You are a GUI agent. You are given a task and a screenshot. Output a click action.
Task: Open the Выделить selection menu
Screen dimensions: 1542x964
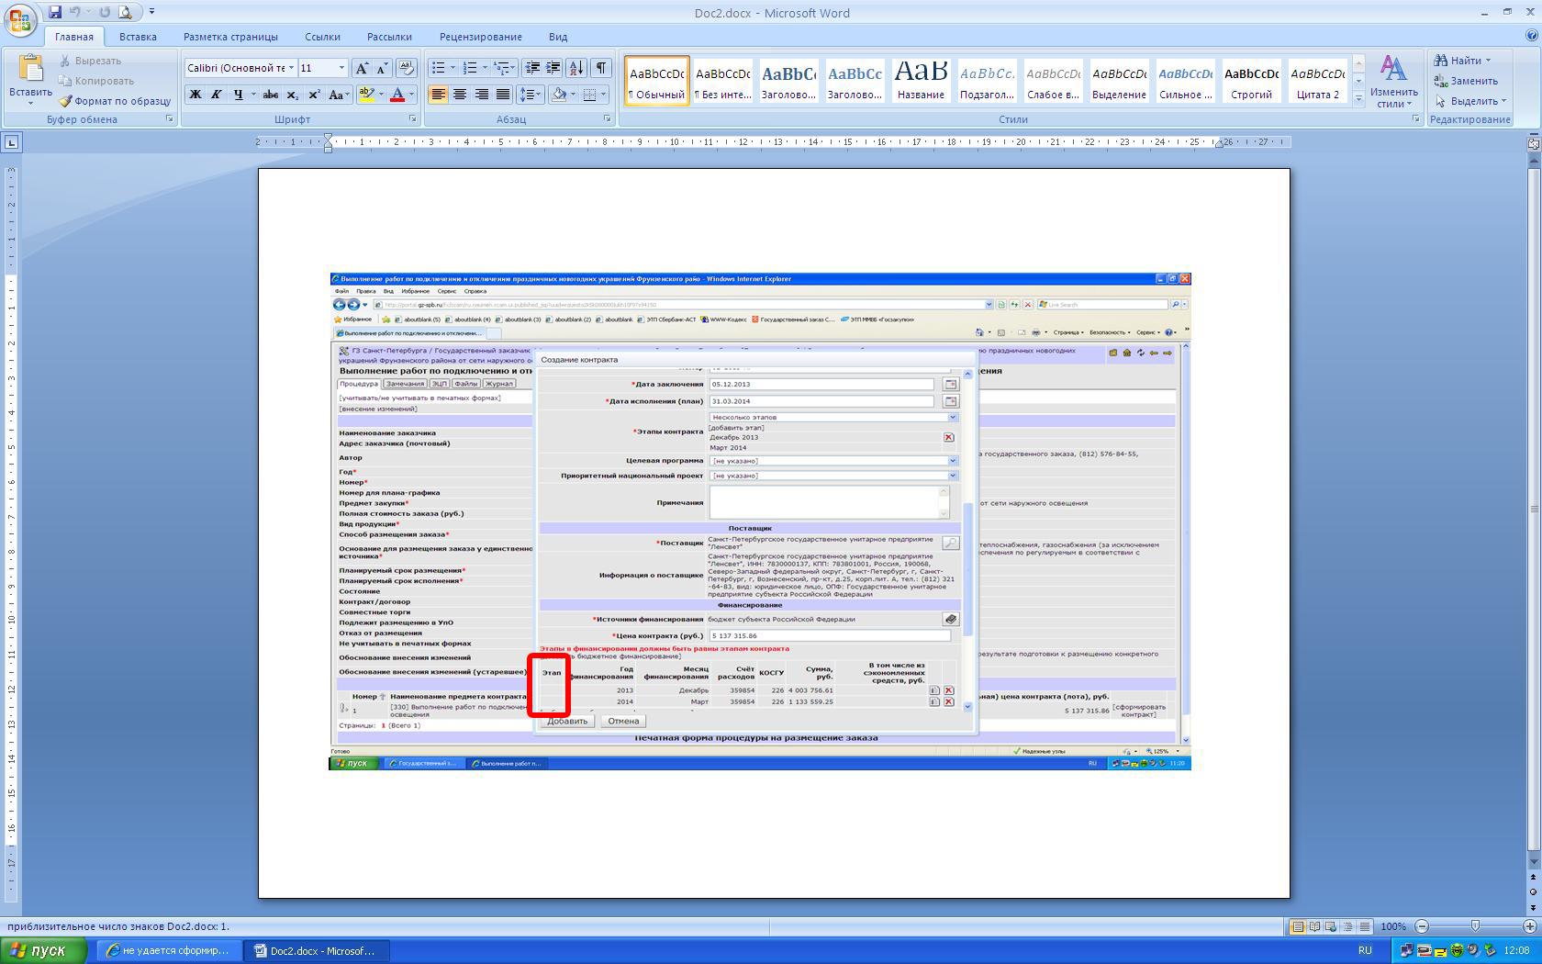pos(1470,101)
